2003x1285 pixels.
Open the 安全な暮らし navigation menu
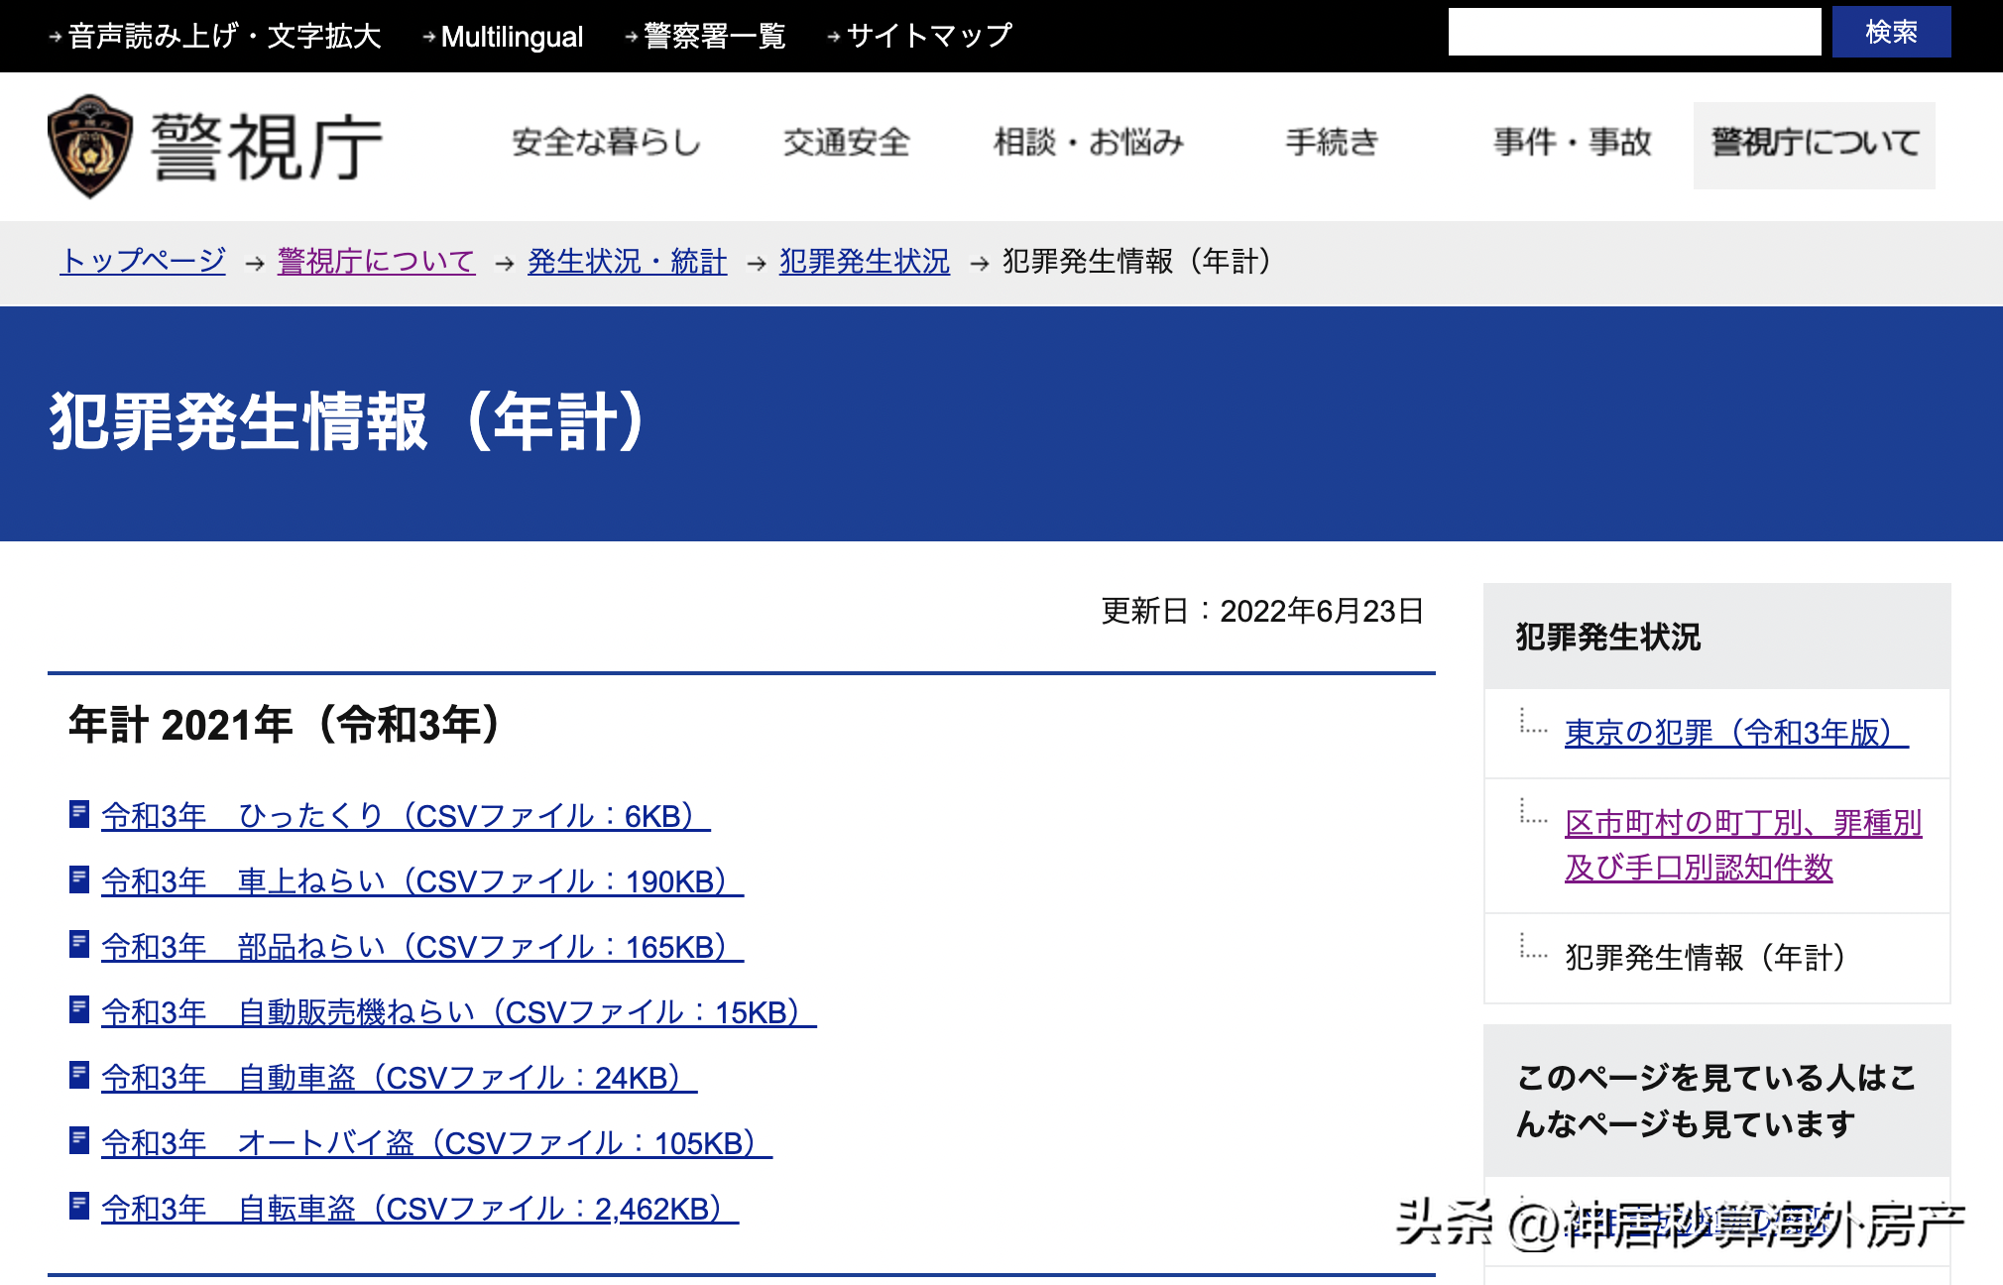click(x=606, y=143)
